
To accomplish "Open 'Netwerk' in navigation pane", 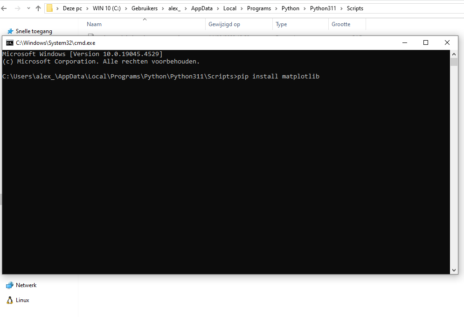I will [26, 285].
